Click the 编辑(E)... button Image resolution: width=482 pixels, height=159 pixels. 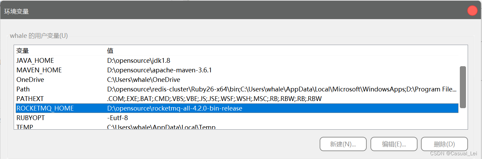tap(394, 144)
